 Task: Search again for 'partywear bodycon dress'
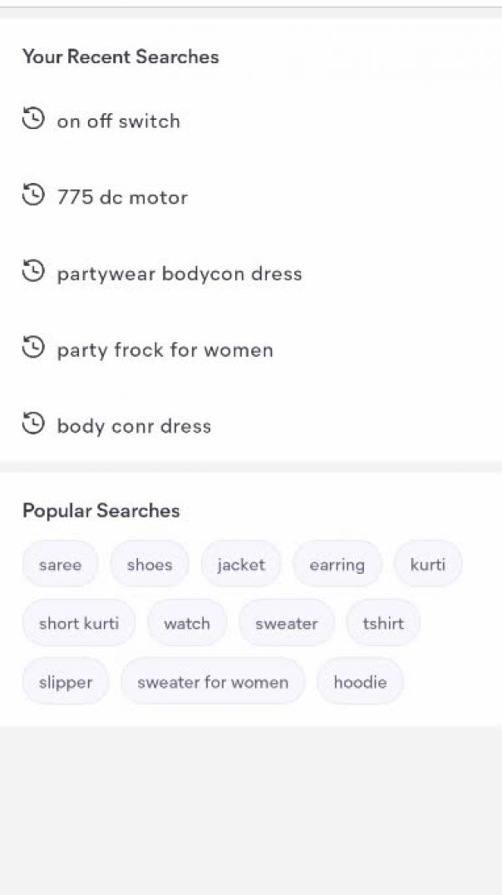click(179, 274)
